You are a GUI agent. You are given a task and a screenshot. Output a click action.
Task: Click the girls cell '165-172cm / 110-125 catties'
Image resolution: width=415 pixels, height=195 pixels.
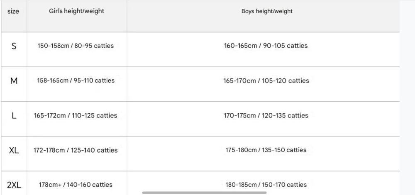point(76,116)
